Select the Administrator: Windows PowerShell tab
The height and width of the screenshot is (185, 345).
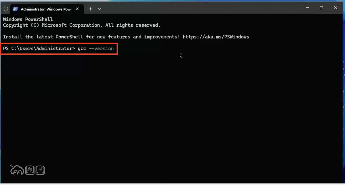pos(46,9)
